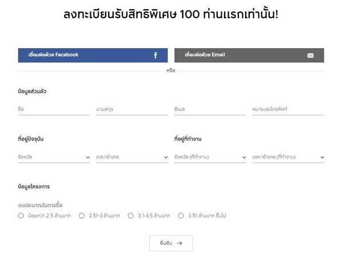Choose 2.51-3 ล้านบาท budget radio

82,216
